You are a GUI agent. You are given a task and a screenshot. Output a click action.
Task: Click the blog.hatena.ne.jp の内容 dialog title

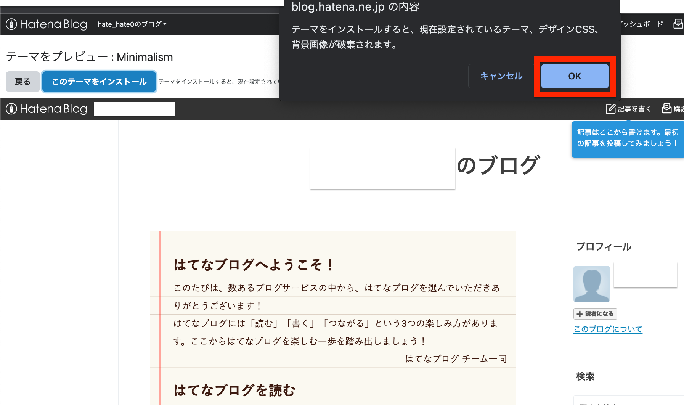[x=355, y=7]
